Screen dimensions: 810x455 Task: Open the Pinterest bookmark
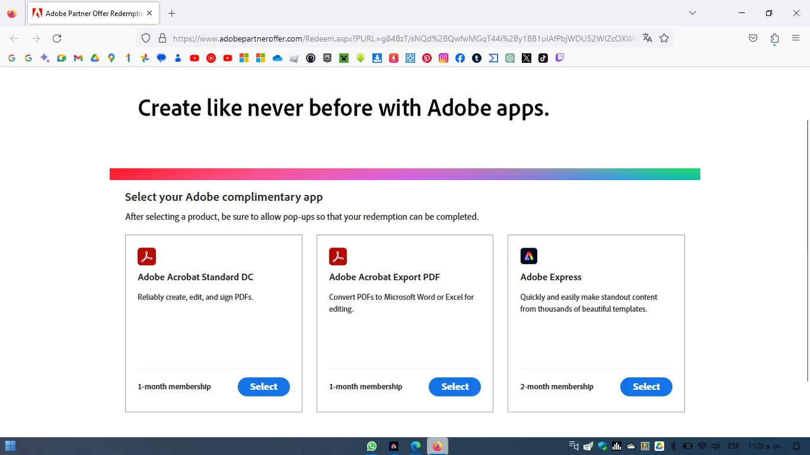426,58
